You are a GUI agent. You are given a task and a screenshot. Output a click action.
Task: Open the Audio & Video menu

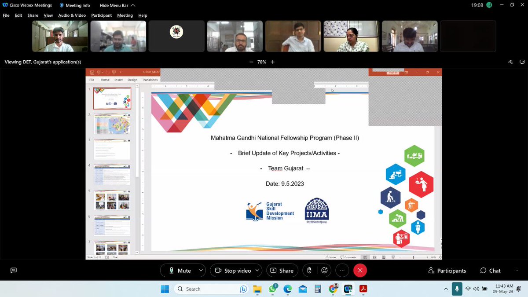pos(72,15)
